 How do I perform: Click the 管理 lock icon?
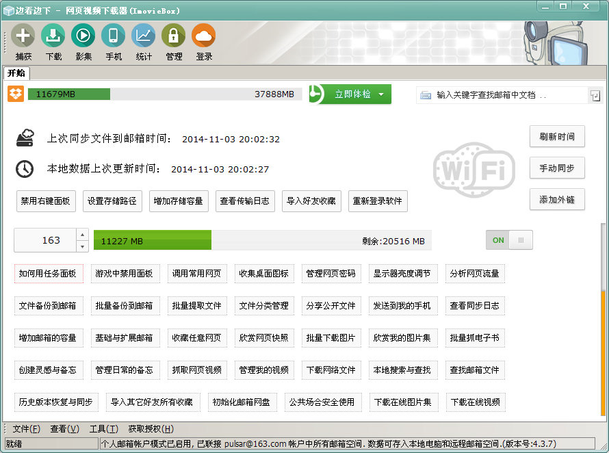[x=174, y=36]
